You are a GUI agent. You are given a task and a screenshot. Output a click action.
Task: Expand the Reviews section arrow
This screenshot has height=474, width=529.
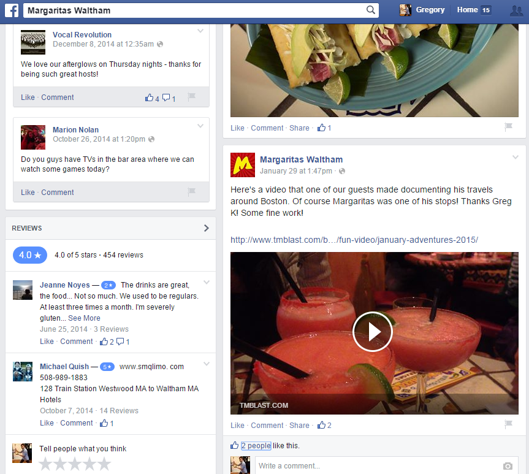point(207,228)
